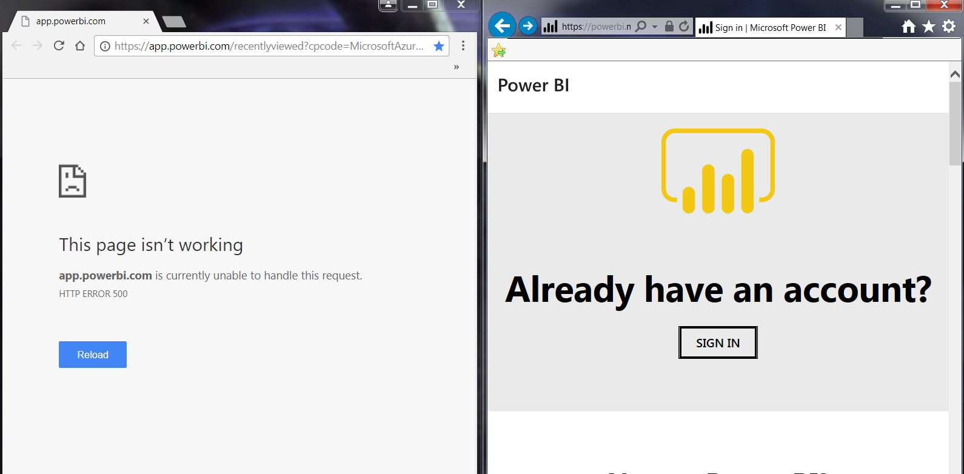Click the blue Reload button
Viewport: 964px width, 474px height.
pos(93,355)
